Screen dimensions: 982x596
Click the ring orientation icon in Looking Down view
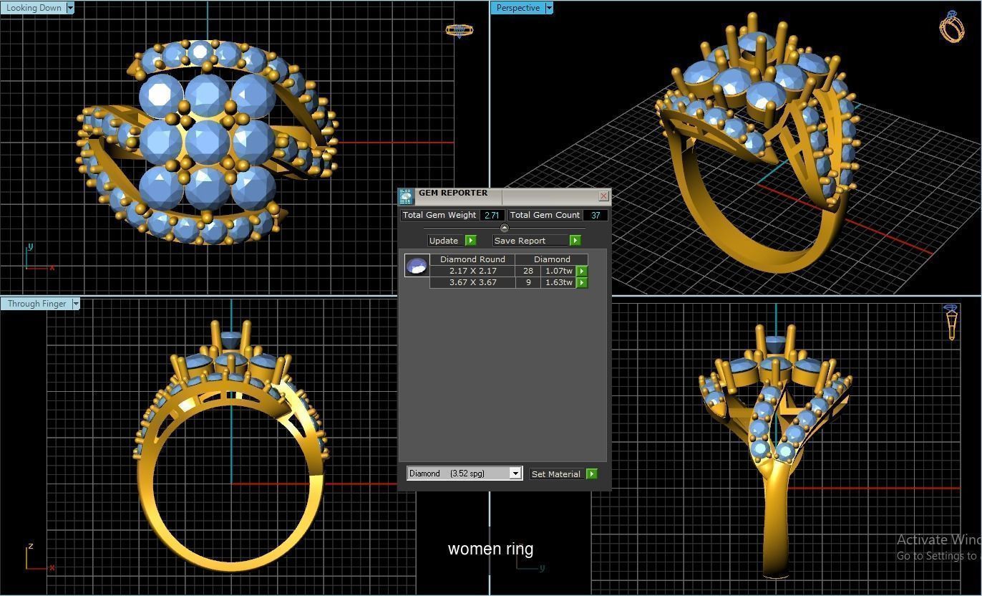click(x=459, y=30)
